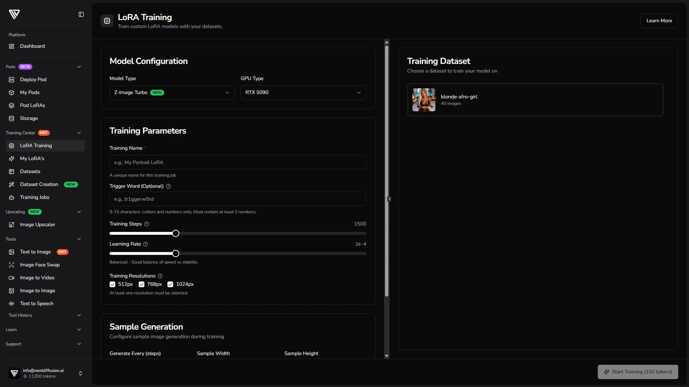
Task: Click the Text to Speech waveform icon
Action: click(x=11, y=303)
